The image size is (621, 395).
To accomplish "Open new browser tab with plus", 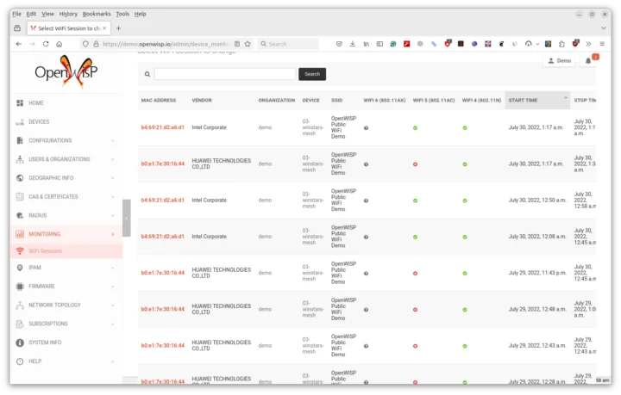I will tap(118, 28).
